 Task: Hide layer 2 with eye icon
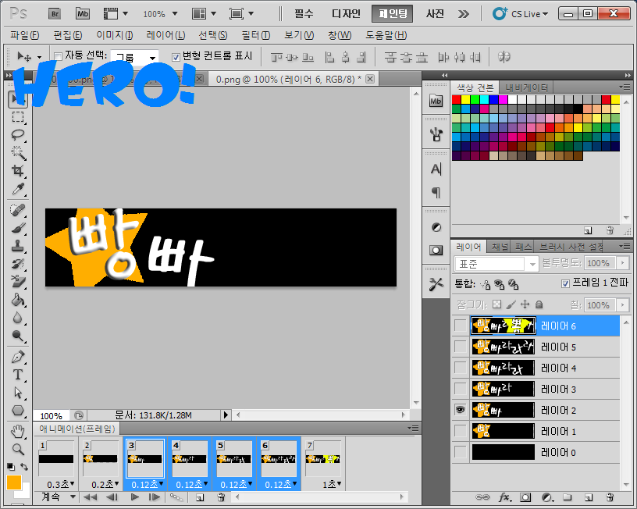click(x=460, y=410)
